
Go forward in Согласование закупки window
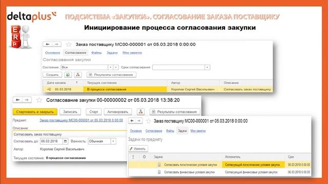pos(27,100)
